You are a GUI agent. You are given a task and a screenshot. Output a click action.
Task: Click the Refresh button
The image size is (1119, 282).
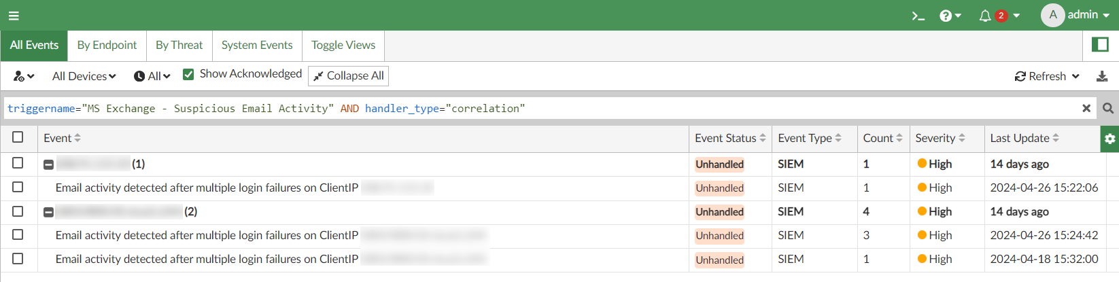pyautogui.click(x=1041, y=76)
